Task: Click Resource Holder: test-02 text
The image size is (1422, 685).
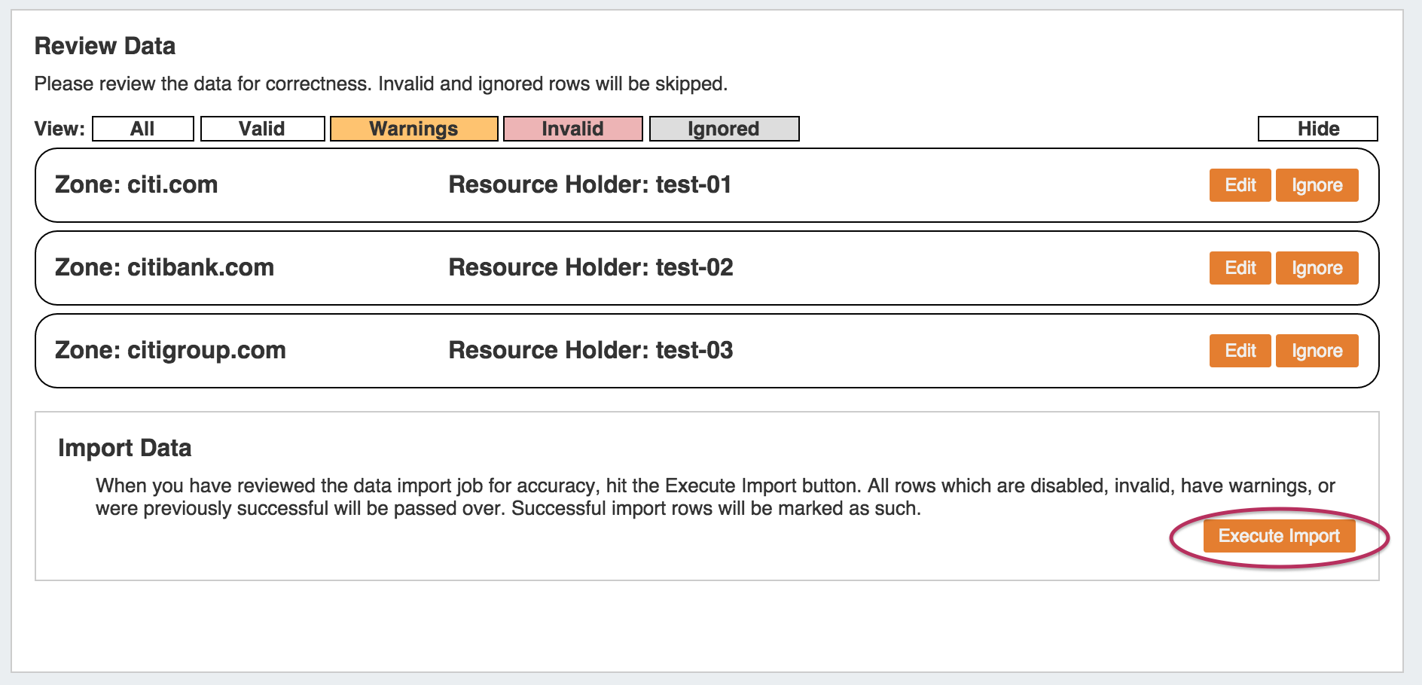Action: tap(590, 267)
